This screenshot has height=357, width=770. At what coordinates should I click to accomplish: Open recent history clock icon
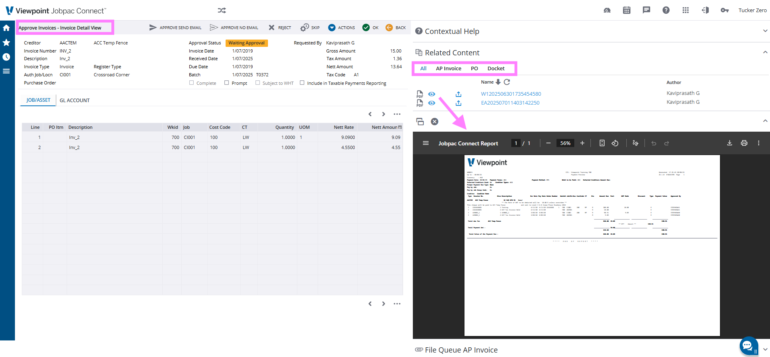[x=6, y=57]
